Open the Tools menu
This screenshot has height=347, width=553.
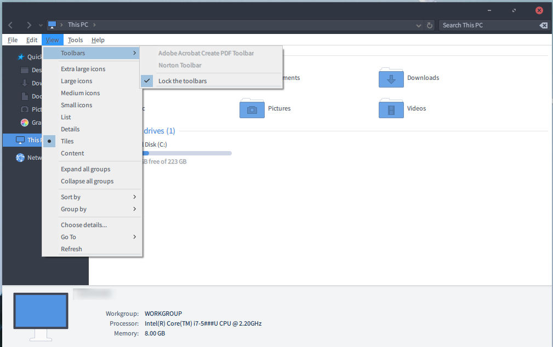pyautogui.click(x=75, y=40)
